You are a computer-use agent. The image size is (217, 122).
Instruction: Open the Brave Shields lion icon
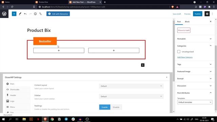click(x=173, y=7)
